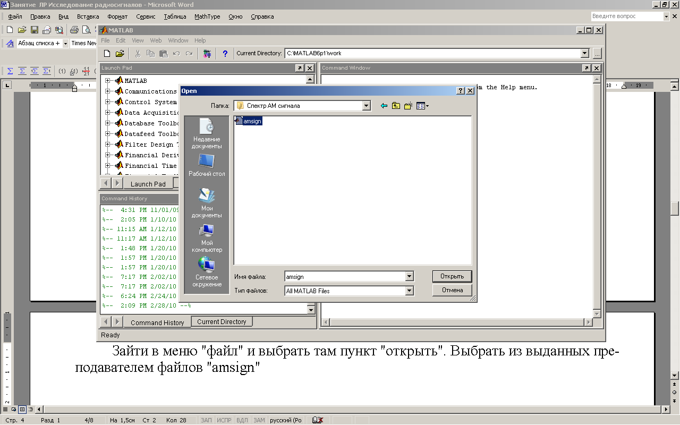
Task: Click MATLAB Cut scissors icon
Action: coord(138,54)
